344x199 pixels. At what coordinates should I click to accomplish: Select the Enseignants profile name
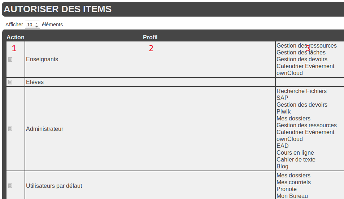point(42,59)
